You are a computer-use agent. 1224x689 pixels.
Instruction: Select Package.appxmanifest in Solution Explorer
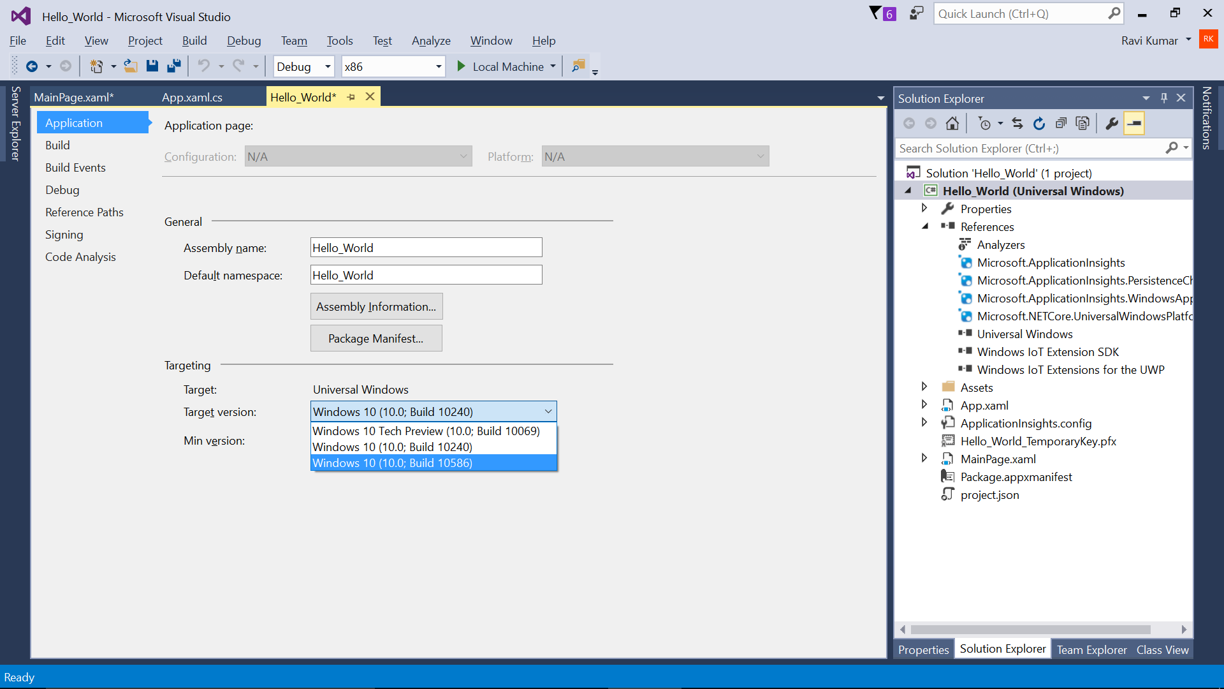(x=1016, y=477)
